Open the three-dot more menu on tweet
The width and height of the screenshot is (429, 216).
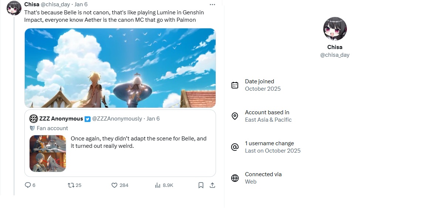(212, 4)
